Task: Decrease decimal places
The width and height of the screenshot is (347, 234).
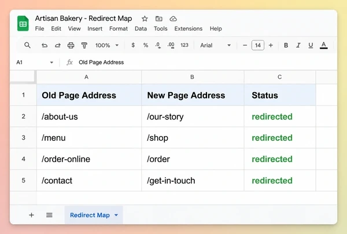Action: pos(158,45)
